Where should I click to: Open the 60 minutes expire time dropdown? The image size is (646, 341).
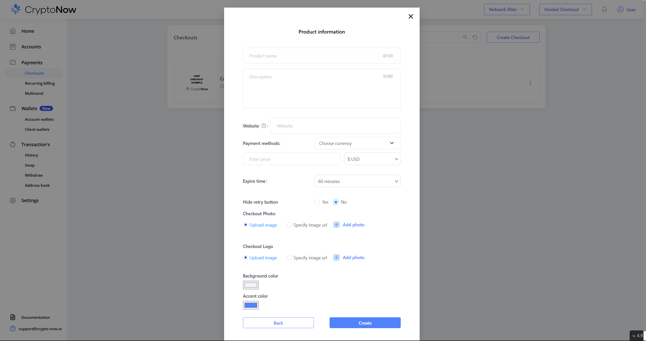pyautogui.click(x=357, y=181)
